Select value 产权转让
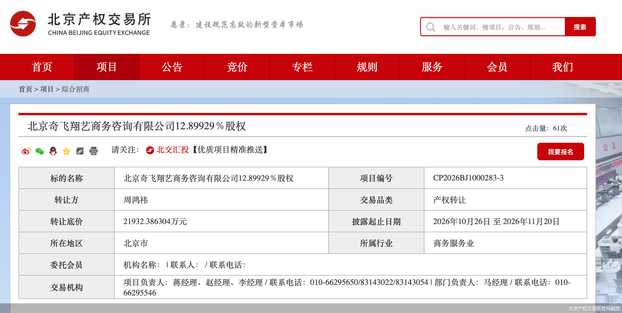 pyautogui.click(x=449, y=200)
